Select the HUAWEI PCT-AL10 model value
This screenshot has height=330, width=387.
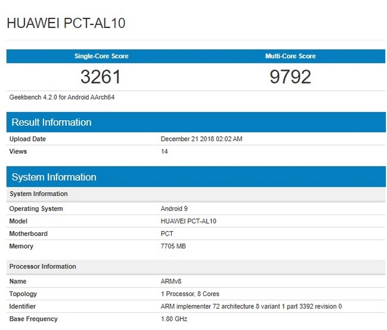tap(188, 221)
